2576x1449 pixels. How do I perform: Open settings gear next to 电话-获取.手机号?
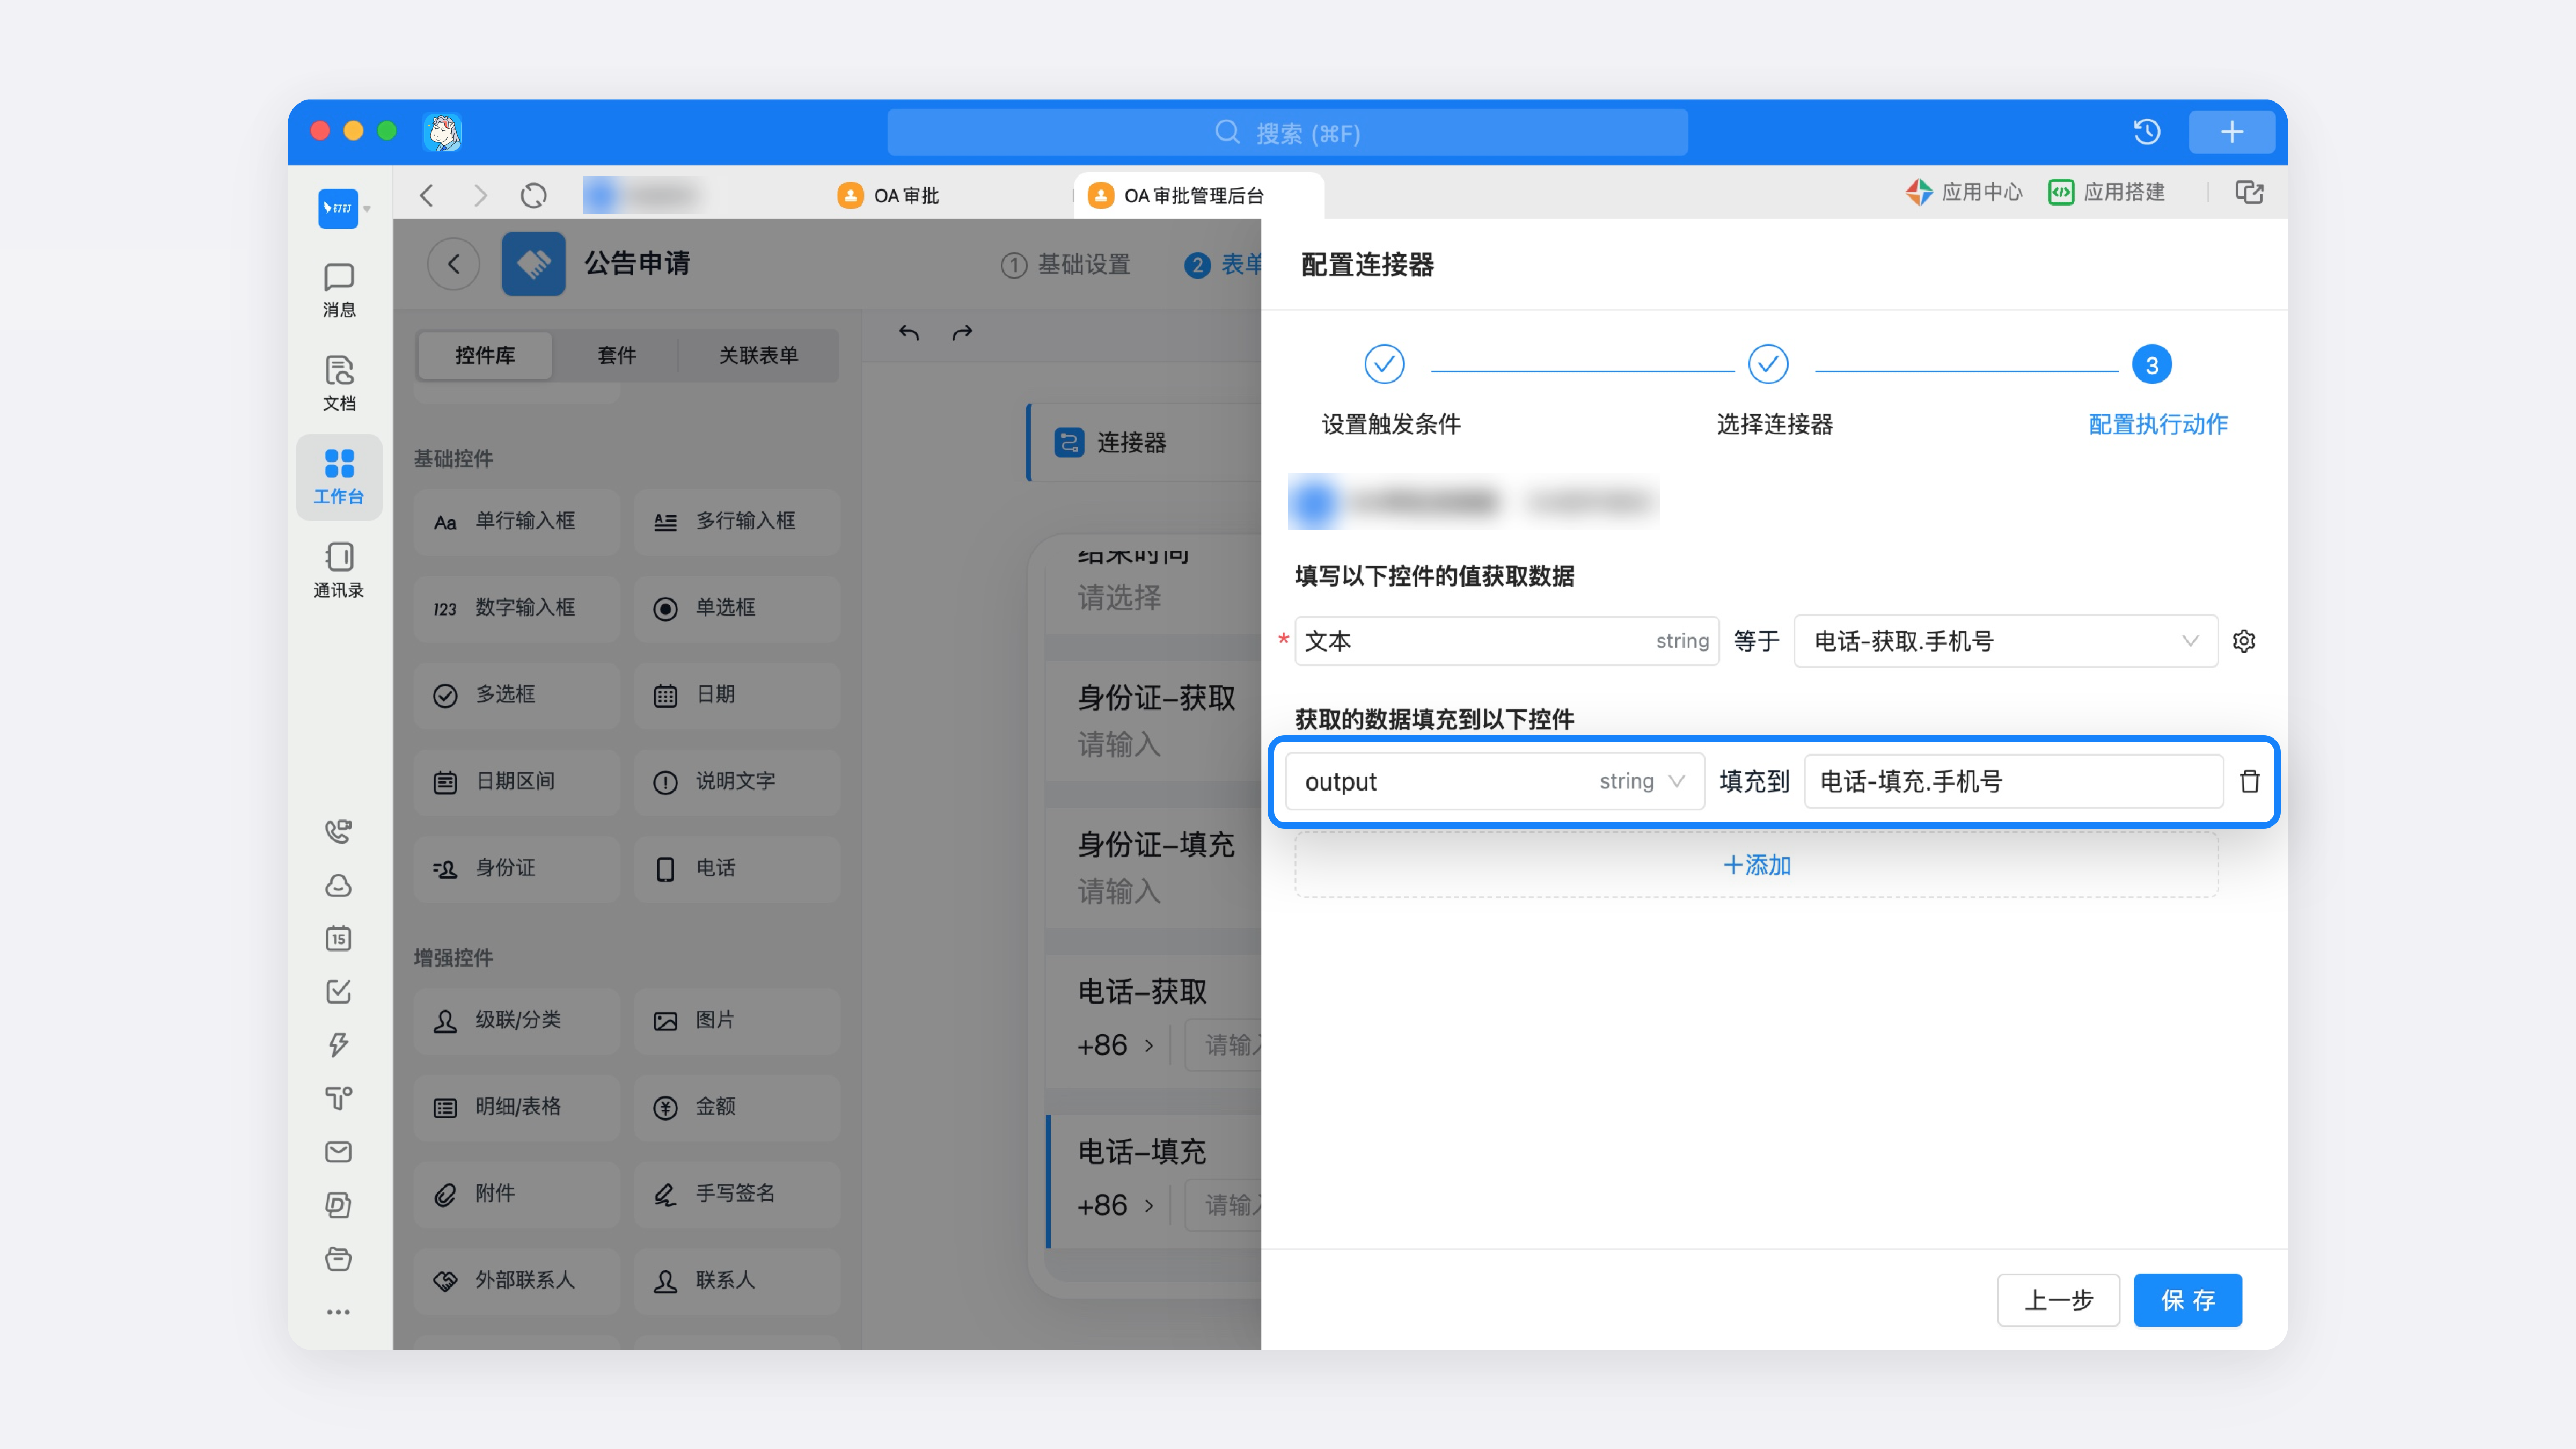point(2244,641)
